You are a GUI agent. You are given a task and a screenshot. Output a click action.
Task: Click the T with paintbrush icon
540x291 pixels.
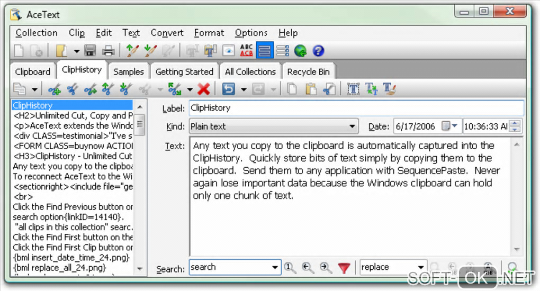tap(389, 89)
